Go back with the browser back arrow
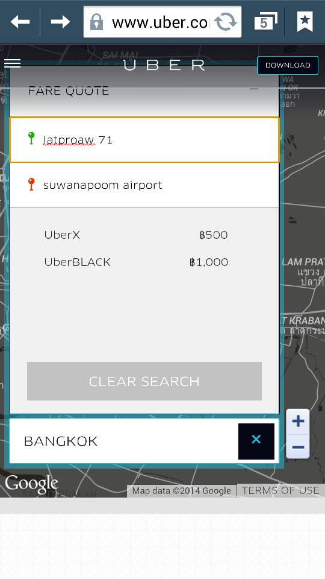The height and width of the screenshot is (579, 325). 20,22
